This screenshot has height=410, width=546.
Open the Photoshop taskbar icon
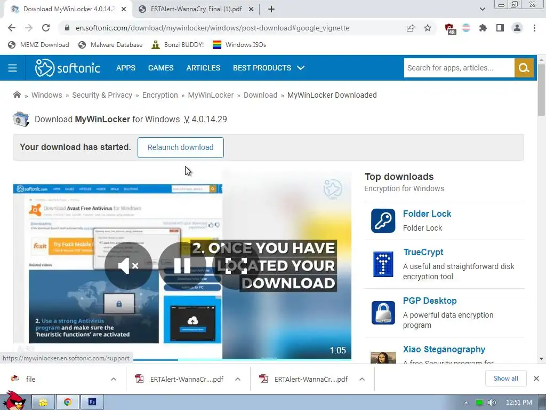[x=92, y=403]
